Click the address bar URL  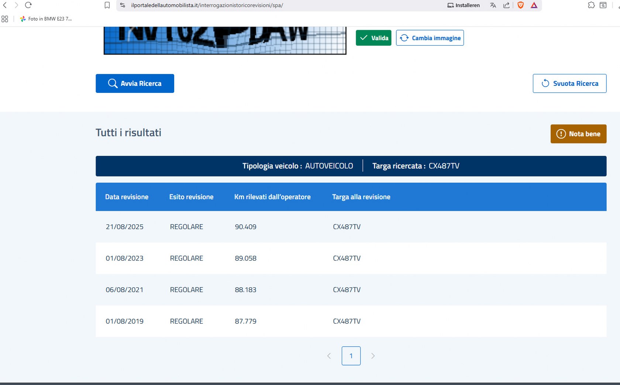pos(207,5)
